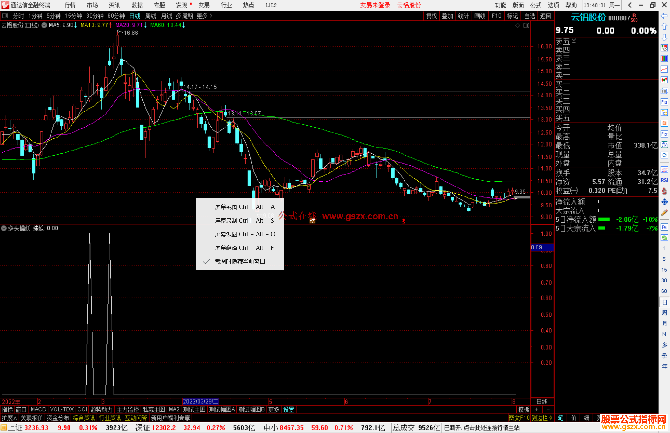
Task: Click the 叠加 button
Action: (x=447, y=16)
